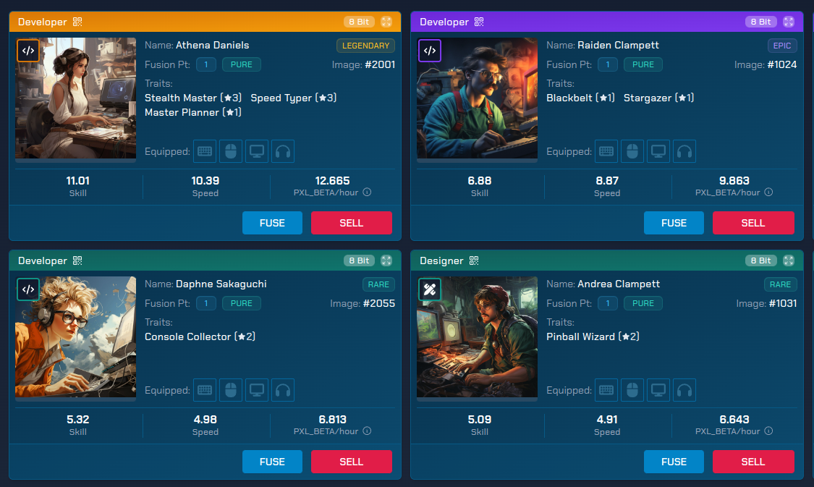The height and width of the screenshot is (487, 814).
Task: Click expand icon on Raiden Clampett card header
Action: click(788, 22)
